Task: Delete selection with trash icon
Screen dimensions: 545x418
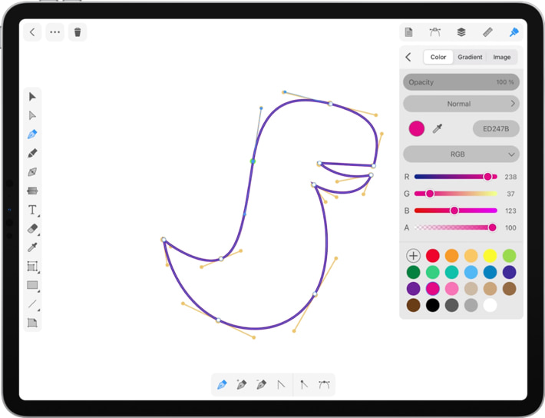Action: tap(78, 32)
